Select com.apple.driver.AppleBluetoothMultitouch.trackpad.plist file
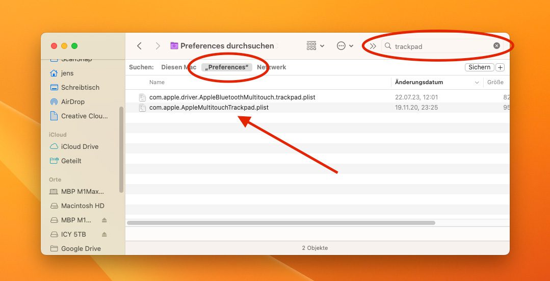The width and height of the screenshot is (550, 281). [x=235, y=97]
